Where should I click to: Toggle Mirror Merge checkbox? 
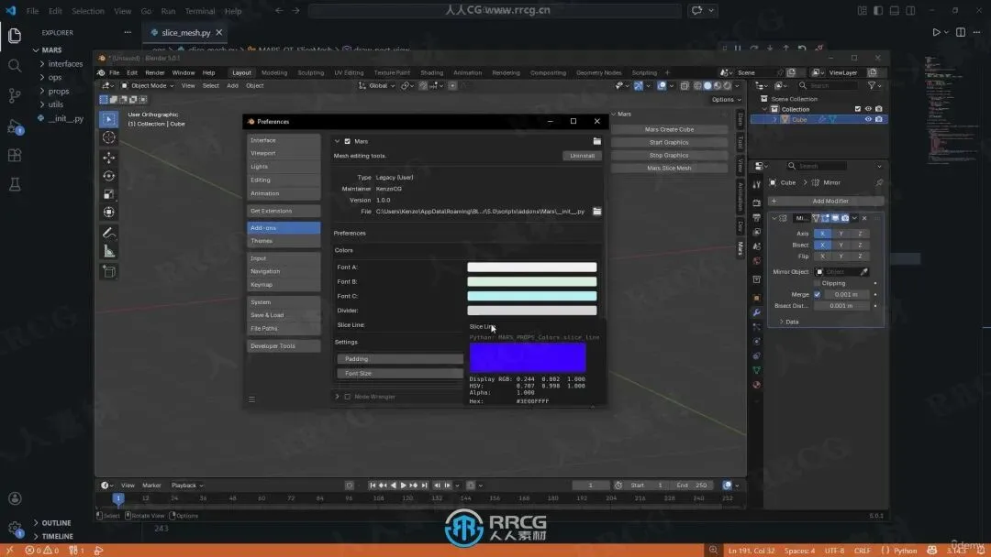pos(818,295)
